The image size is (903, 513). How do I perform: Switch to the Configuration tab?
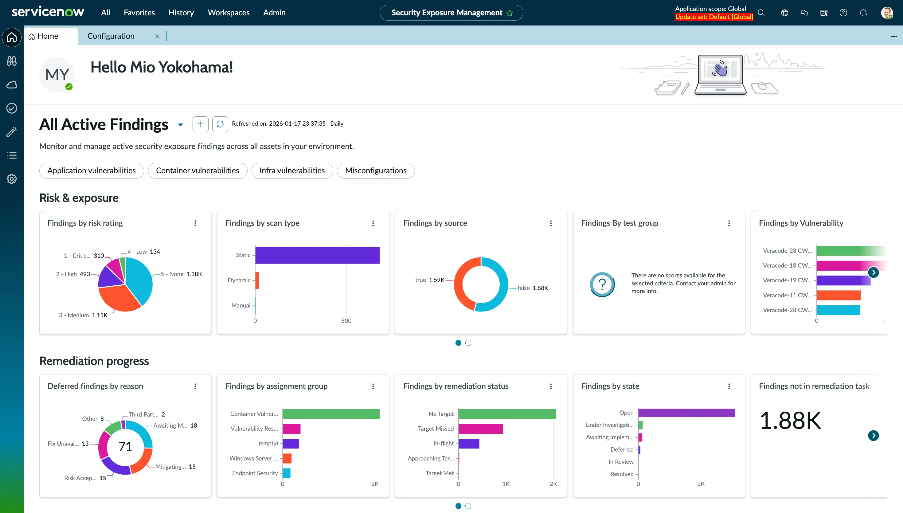[111, 36]
